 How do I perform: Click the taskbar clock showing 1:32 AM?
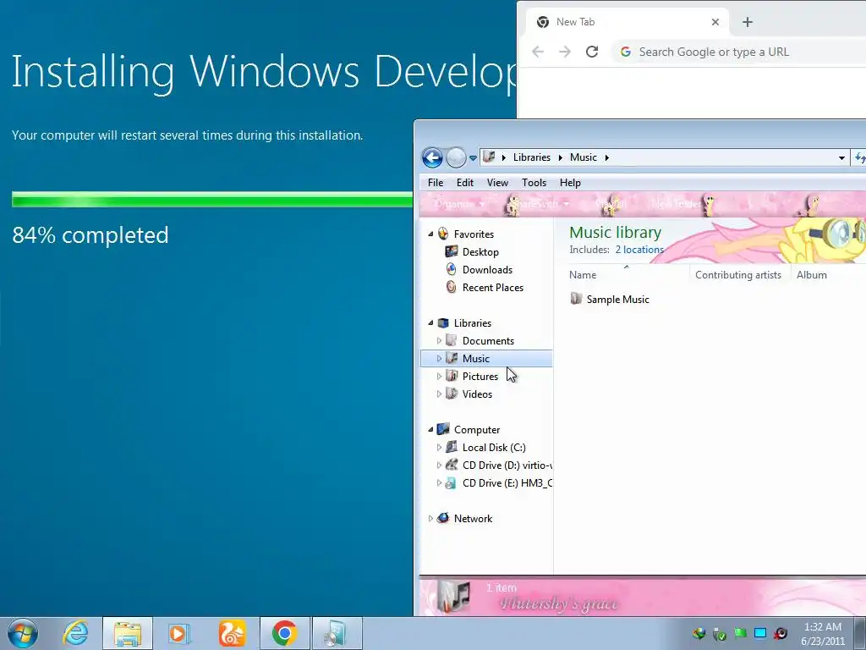(x=823, y=634)
